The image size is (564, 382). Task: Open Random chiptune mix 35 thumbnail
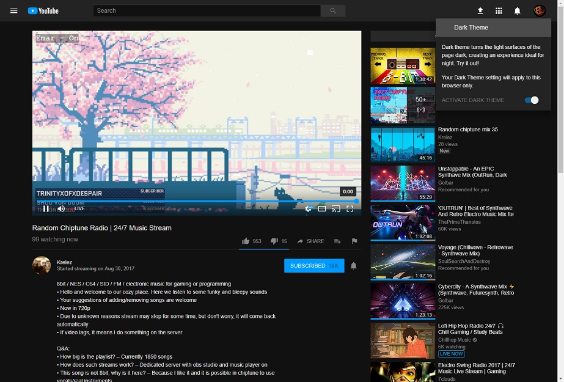pos(403,144)
